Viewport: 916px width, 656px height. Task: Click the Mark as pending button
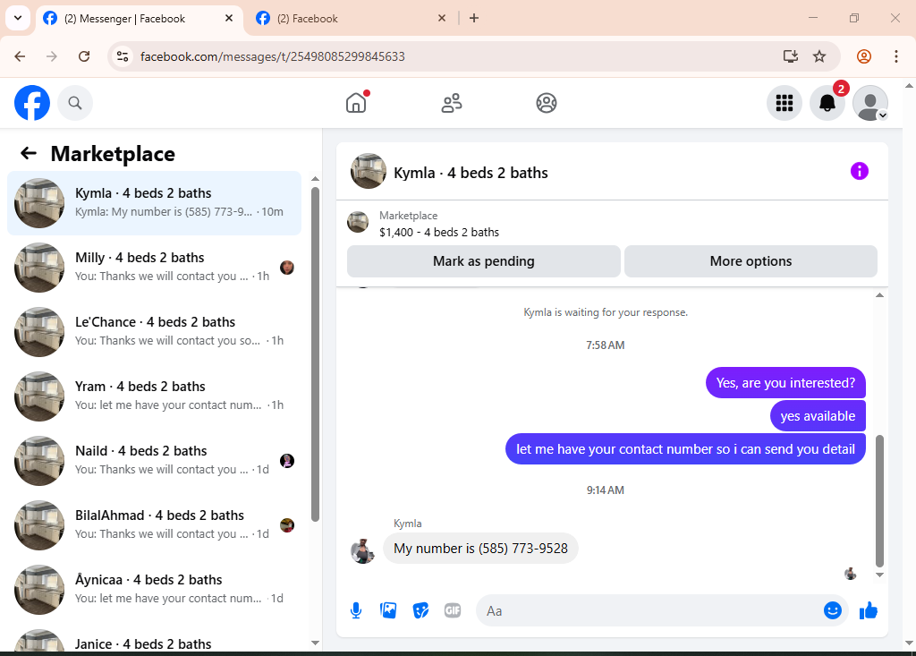click(x=484, y=261)
